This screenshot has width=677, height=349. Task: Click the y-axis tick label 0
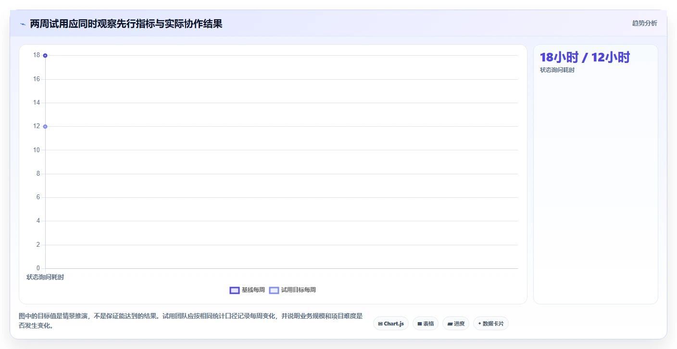coord(38,268)
